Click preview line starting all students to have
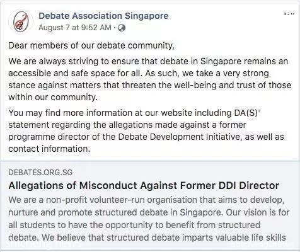 click(134, 226)
